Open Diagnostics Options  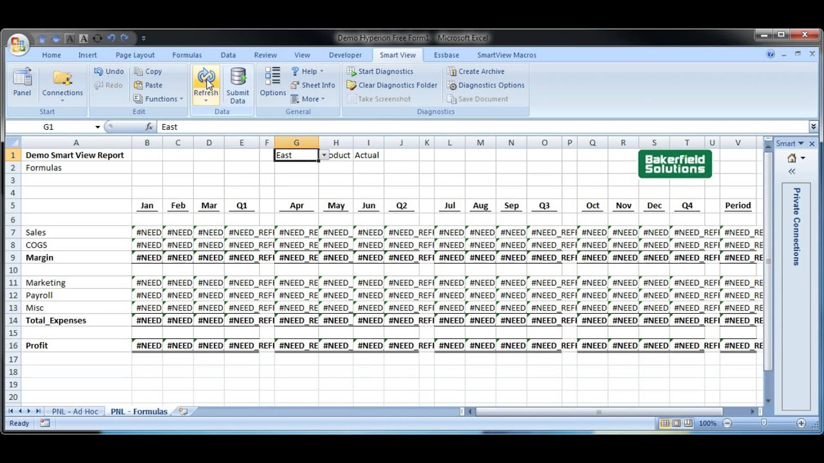click(x=486, y=85)
